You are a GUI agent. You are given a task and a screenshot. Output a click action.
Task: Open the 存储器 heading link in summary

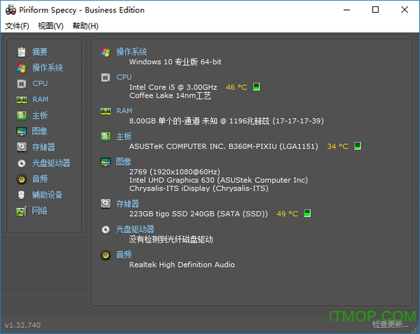click(x=127, y=204)
